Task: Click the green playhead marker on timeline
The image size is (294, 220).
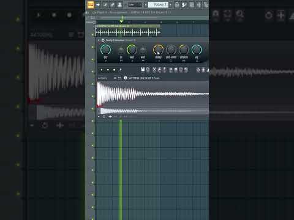Action: point(121,21)
